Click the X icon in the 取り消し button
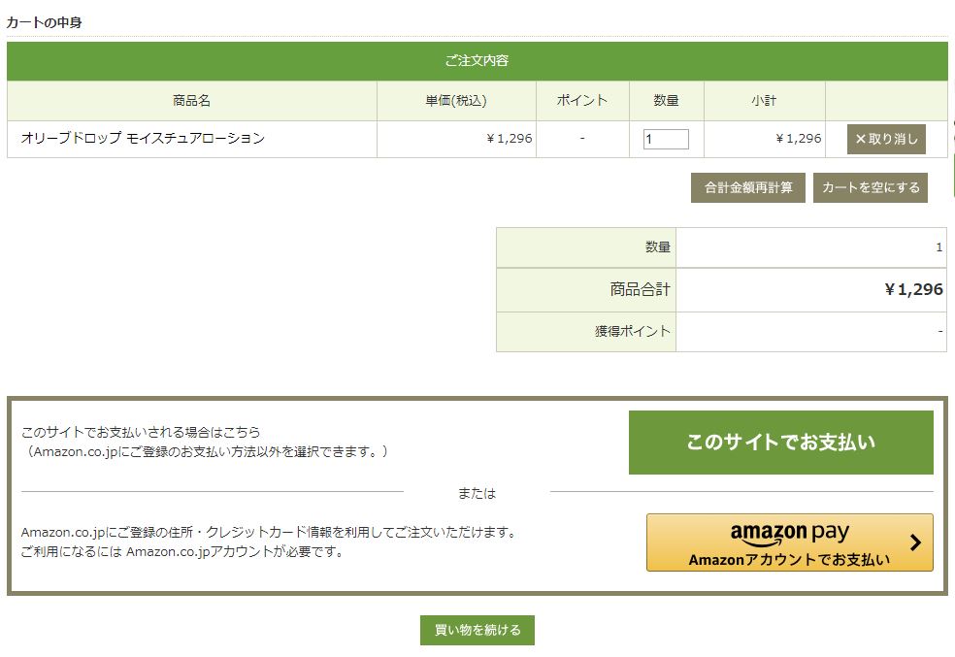 [861, 140]
